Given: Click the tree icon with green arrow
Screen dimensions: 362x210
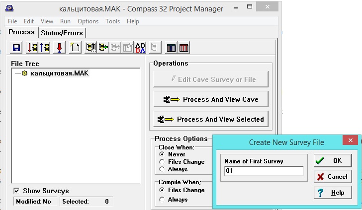Looking at the screenshot, I should point(103,48).
